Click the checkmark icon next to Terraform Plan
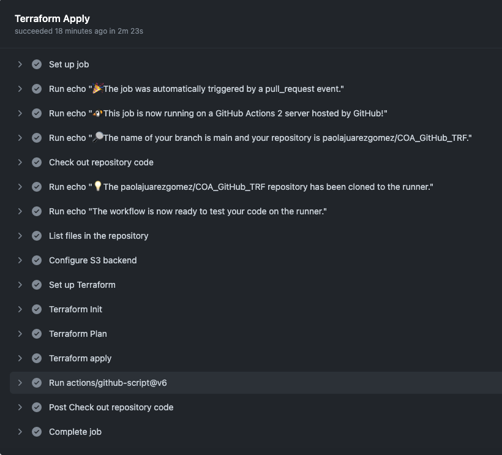This screenshot has width=502, height=455. [37, 334]
